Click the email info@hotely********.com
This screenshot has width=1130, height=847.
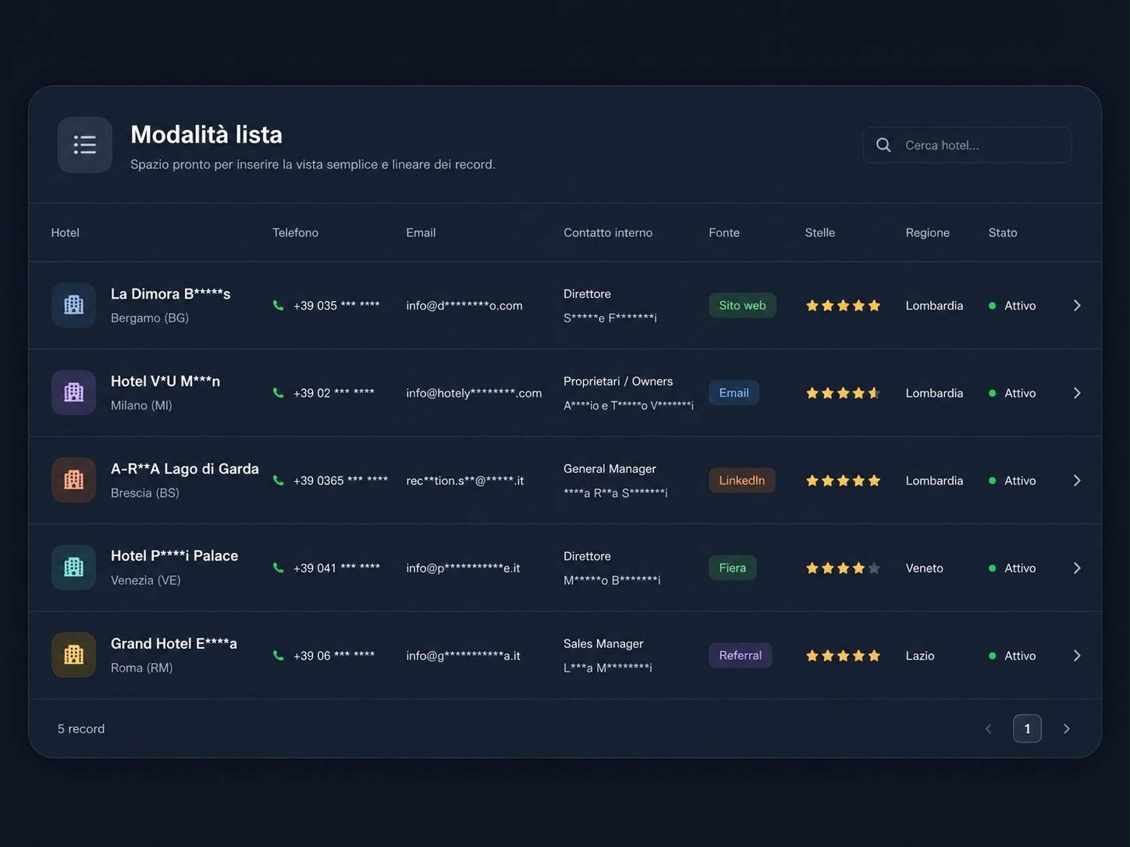pyautogui.click(x=474, y=392)
